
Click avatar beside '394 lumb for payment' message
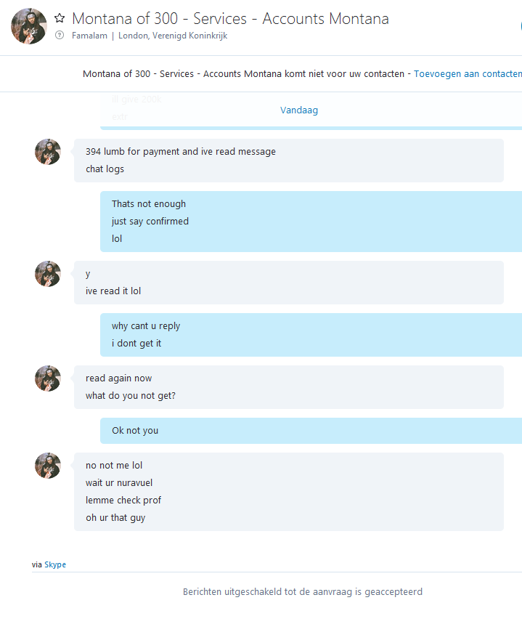(x=48, y=152)
